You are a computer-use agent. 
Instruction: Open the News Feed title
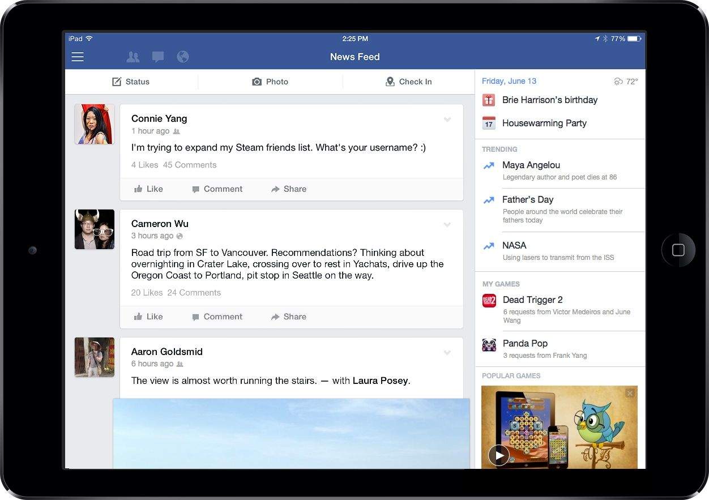coord(354,57)
